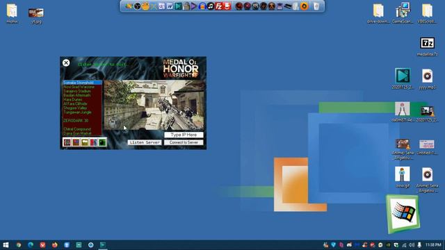
Task: Open the Word icon in top dock
Action: click(170, 6)
